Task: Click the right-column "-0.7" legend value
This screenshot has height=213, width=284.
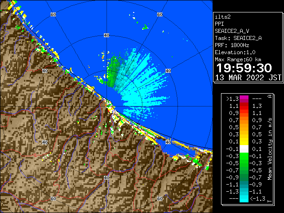Action: click(256, 177)
